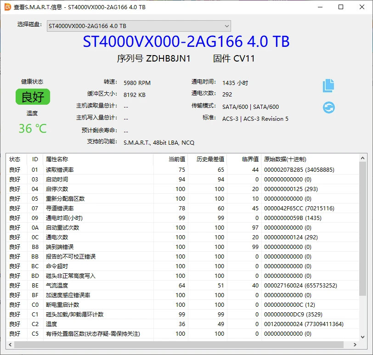This screenshot has height=355, width=373.
Task: Select the 读取错误率 row
Action: point(182,170)
